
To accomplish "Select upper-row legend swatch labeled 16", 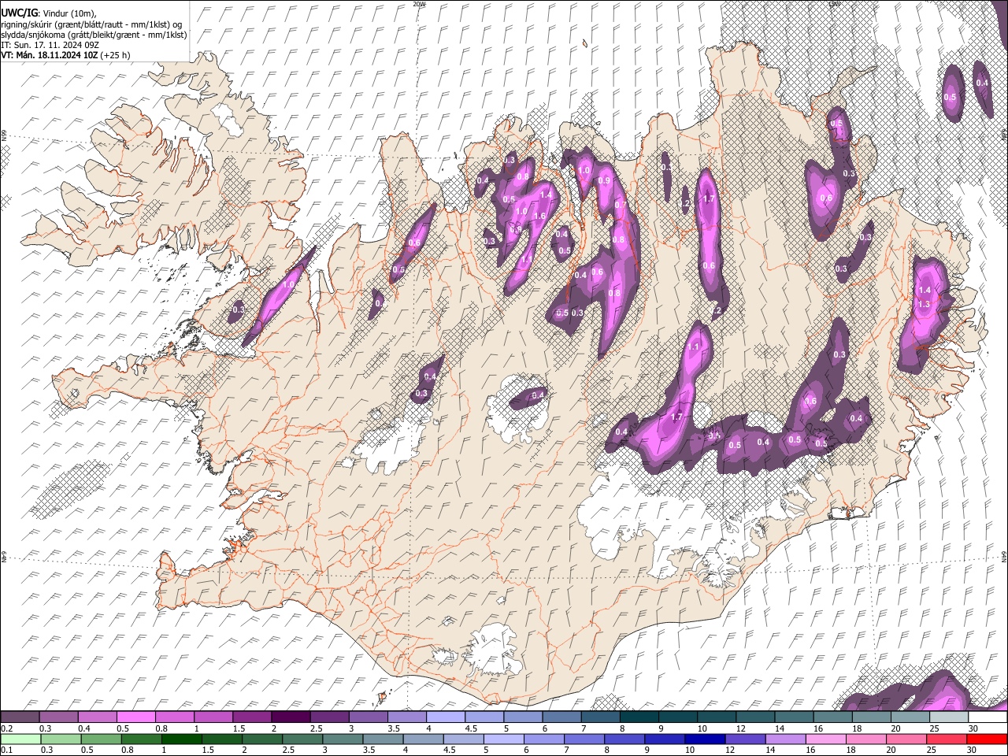I will click(x=832, y=717).
